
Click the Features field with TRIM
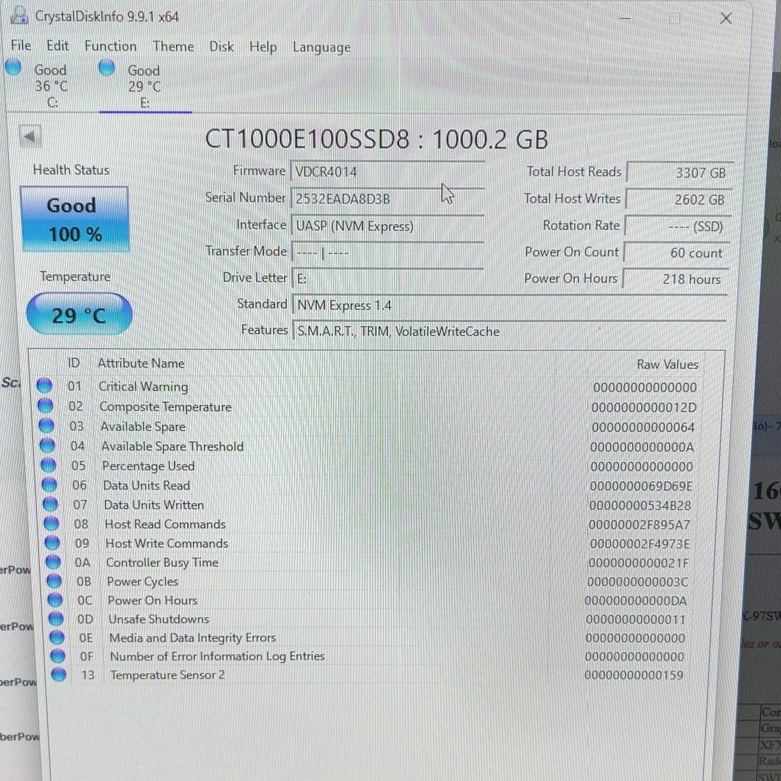point(510,331)
